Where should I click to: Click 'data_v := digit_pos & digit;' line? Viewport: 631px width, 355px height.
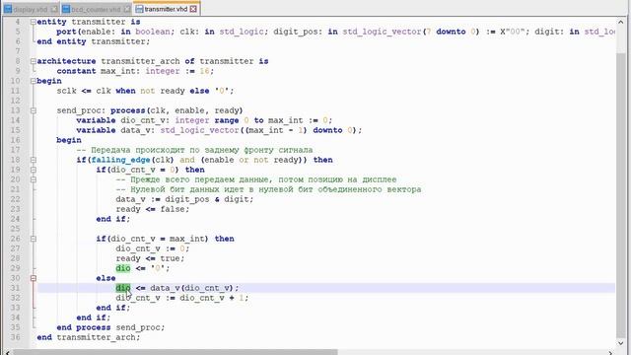pos(184,199)
